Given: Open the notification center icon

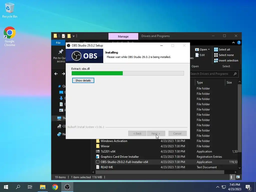Looking at the screenshot, I should pyautogui.click(x=248, y=187).
